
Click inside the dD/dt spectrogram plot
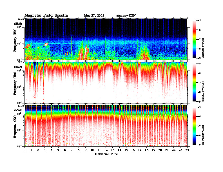tap(106, 83)
